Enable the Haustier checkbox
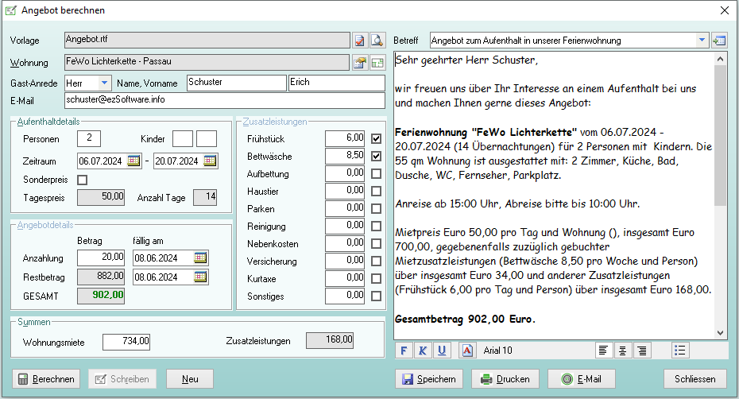The width and height of the screenshot is (739, 399). [376, 191]
